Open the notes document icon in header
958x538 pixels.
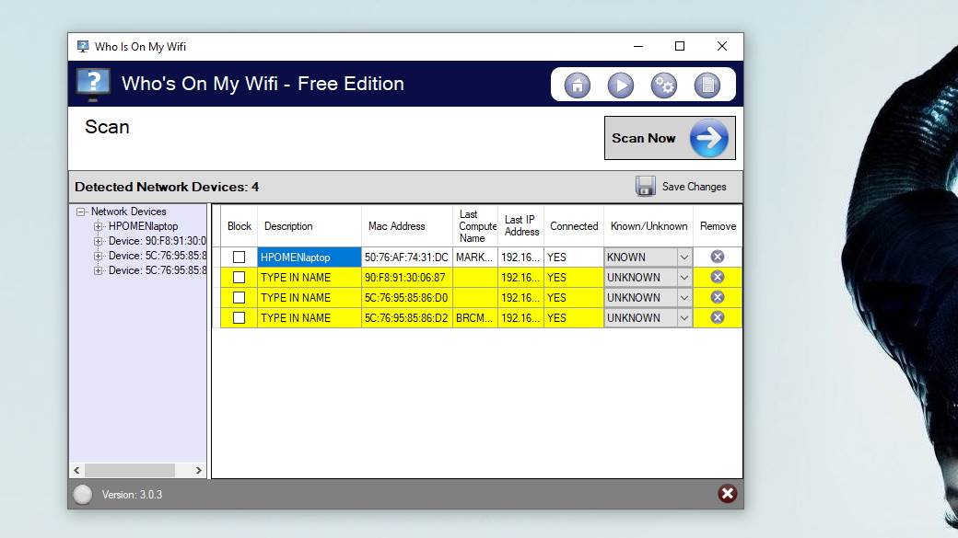(x=707, y=86)
